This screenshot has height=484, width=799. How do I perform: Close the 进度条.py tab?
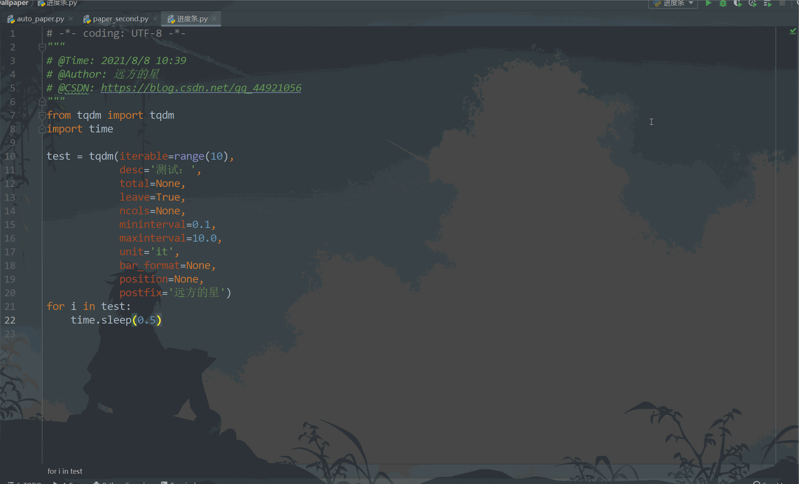(214, 19)
